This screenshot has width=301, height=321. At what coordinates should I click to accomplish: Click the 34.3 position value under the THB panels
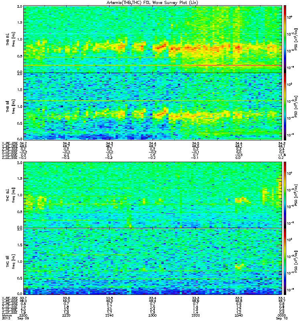click(x=109, y=143)
